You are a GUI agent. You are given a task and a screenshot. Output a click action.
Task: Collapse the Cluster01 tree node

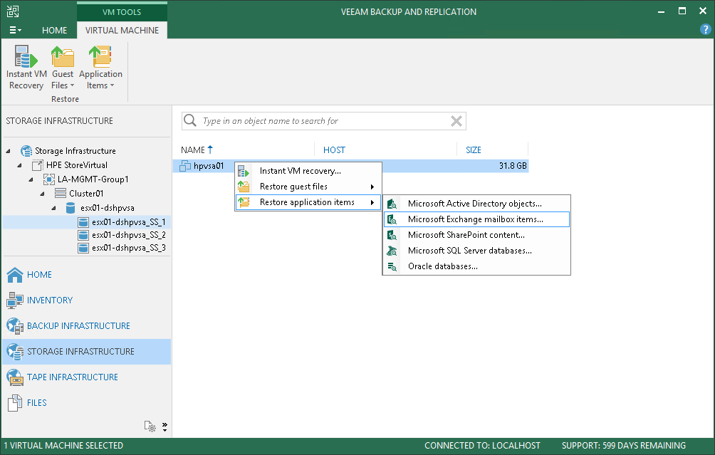[43, 194]
